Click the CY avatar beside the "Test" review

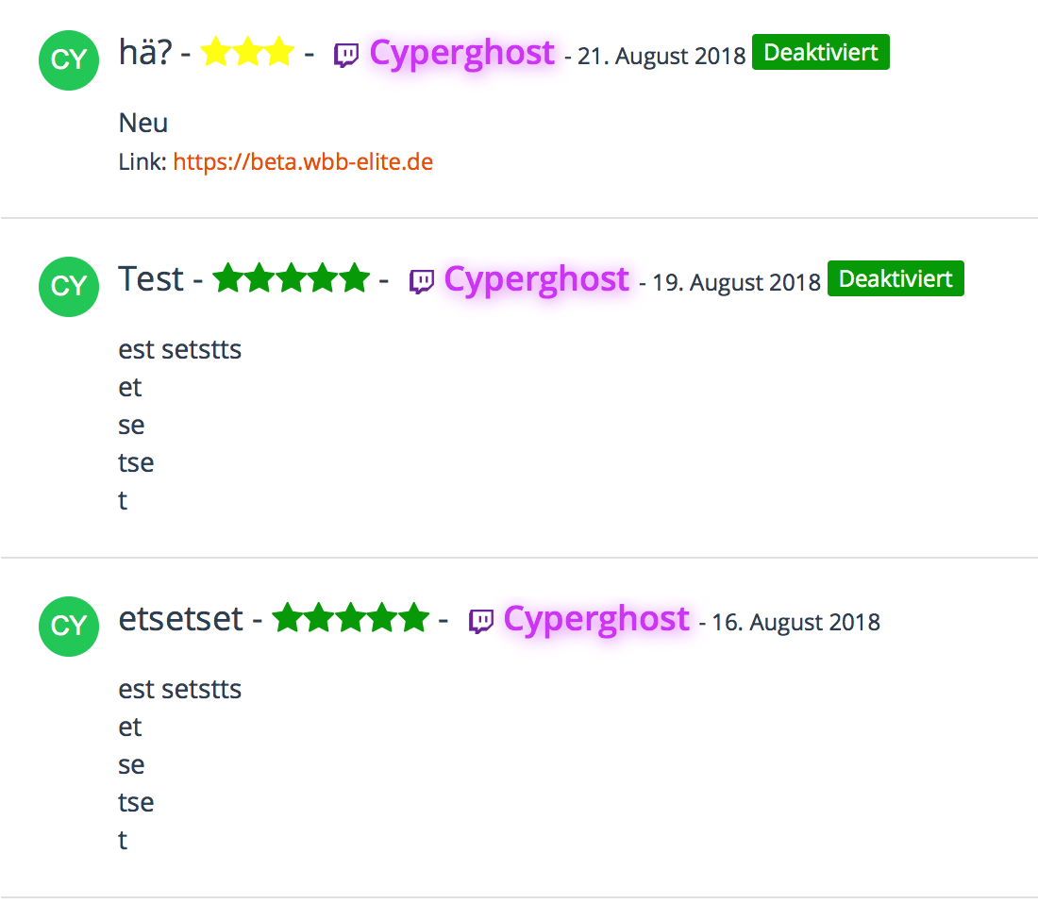(x=69, y=286)
